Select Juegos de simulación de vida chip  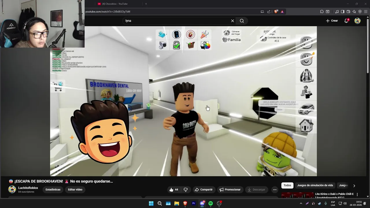point(315,185)
